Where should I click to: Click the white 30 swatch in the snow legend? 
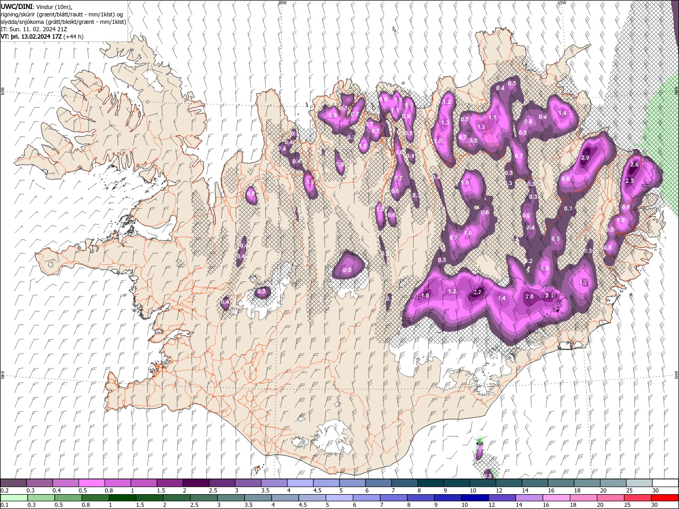[665, 483]
